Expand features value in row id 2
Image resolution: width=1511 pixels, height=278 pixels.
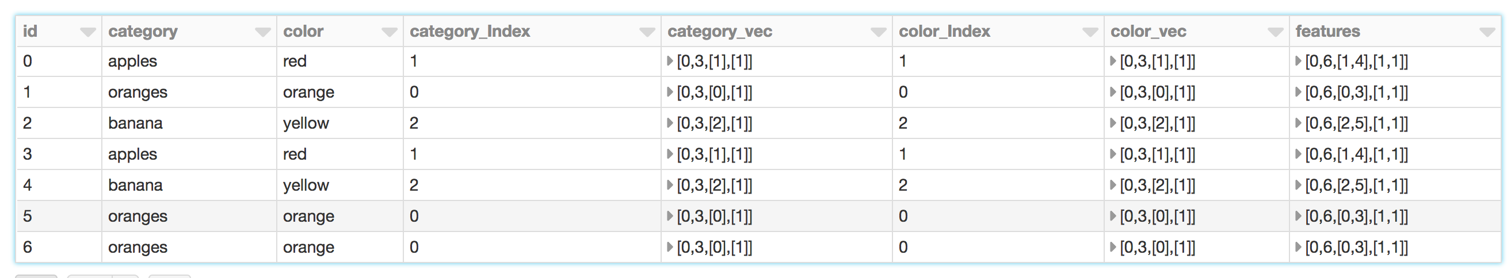(1298, 123)
